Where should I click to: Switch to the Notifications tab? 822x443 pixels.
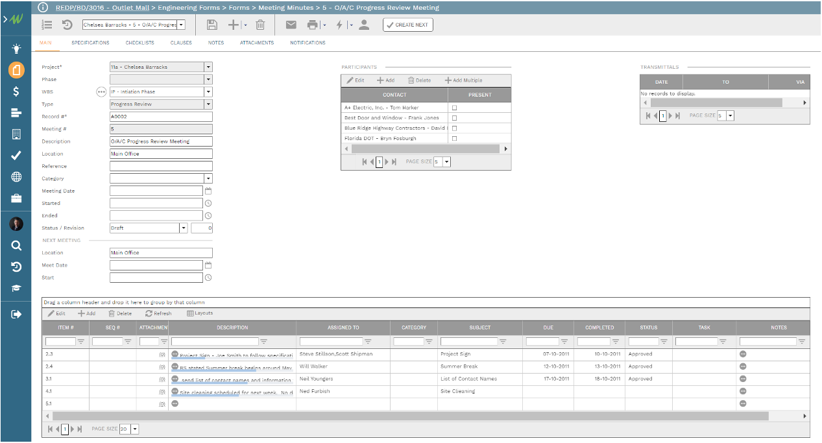point(308,43)
